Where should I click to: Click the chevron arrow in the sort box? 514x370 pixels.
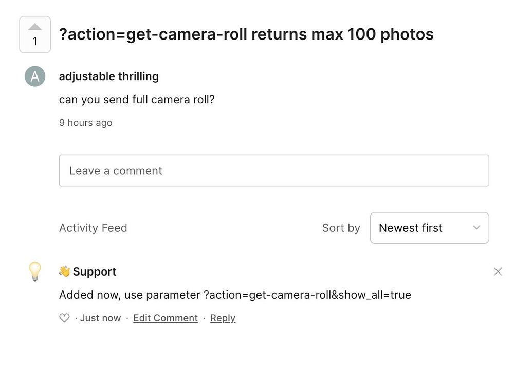pyautogui.click(x=476, y=228)
